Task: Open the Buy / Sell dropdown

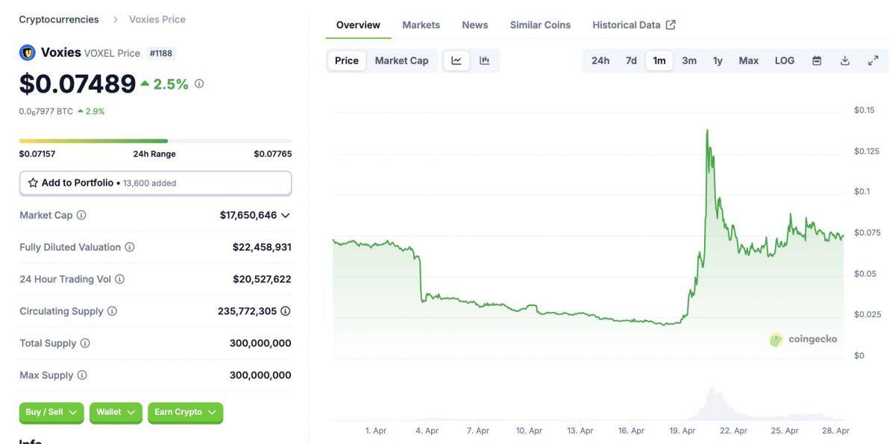Action: [51, 413]
